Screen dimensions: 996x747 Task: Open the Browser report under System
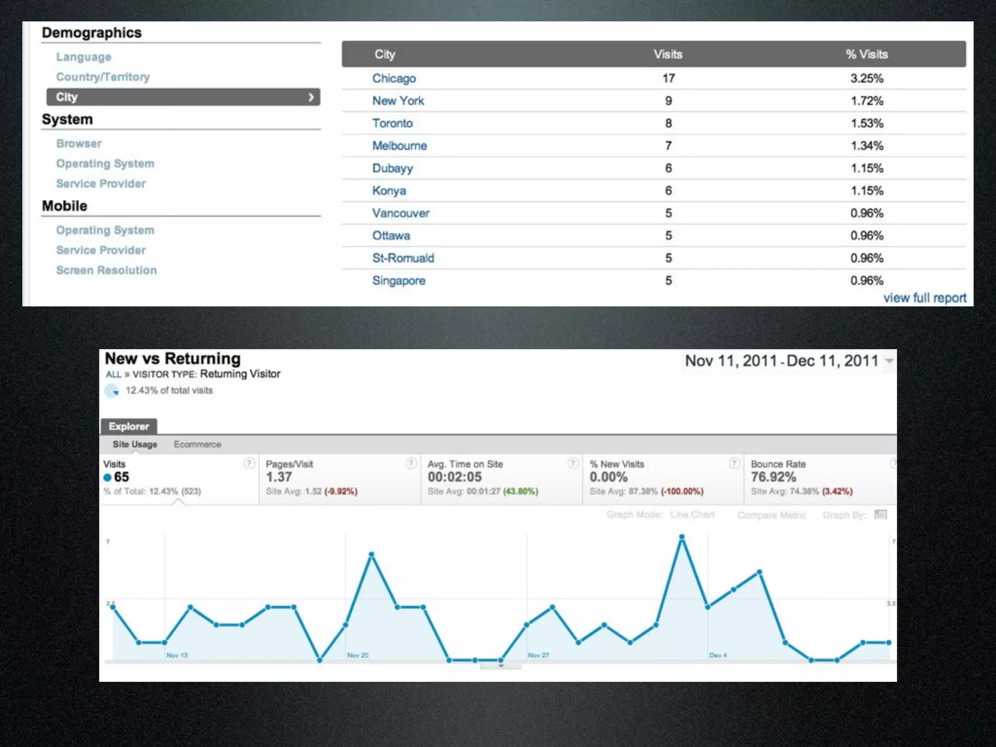(79, 143)
